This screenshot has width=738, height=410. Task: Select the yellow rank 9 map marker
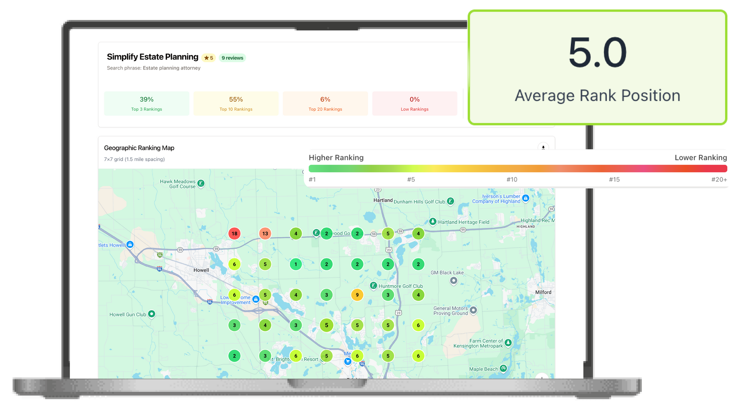point(357,295)
